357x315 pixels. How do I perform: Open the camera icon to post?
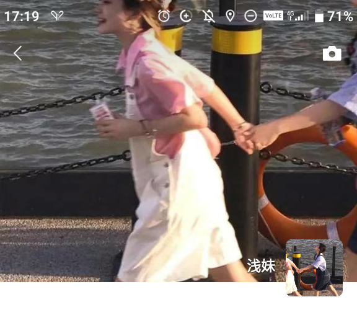pos(332,53)
